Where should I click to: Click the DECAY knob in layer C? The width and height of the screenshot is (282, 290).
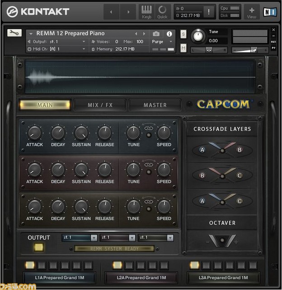[x=58, y=207]
